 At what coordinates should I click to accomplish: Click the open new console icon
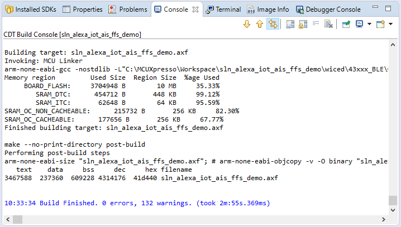[x=380, y=24]
